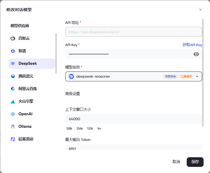Image resolution: width=210 pixels, height=173 pixels.
Task: Open the deepseek-reasoner model selector
Action: click(x=133, y=76)
